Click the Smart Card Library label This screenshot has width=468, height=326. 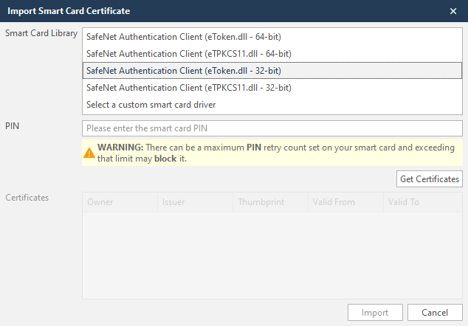coord(41,34)
